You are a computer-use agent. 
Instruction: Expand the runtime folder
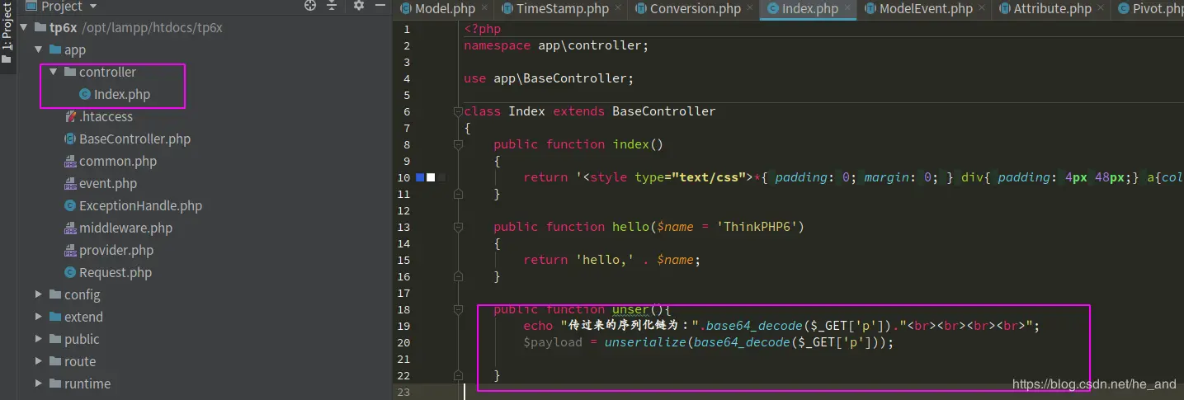39,384
